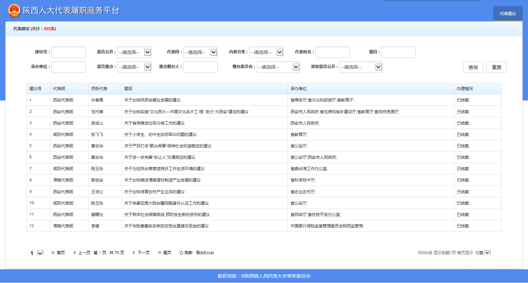This screenshot has width=528, height=283.
Task: Open the 代表建议 tab
Action: click(508, 14)
